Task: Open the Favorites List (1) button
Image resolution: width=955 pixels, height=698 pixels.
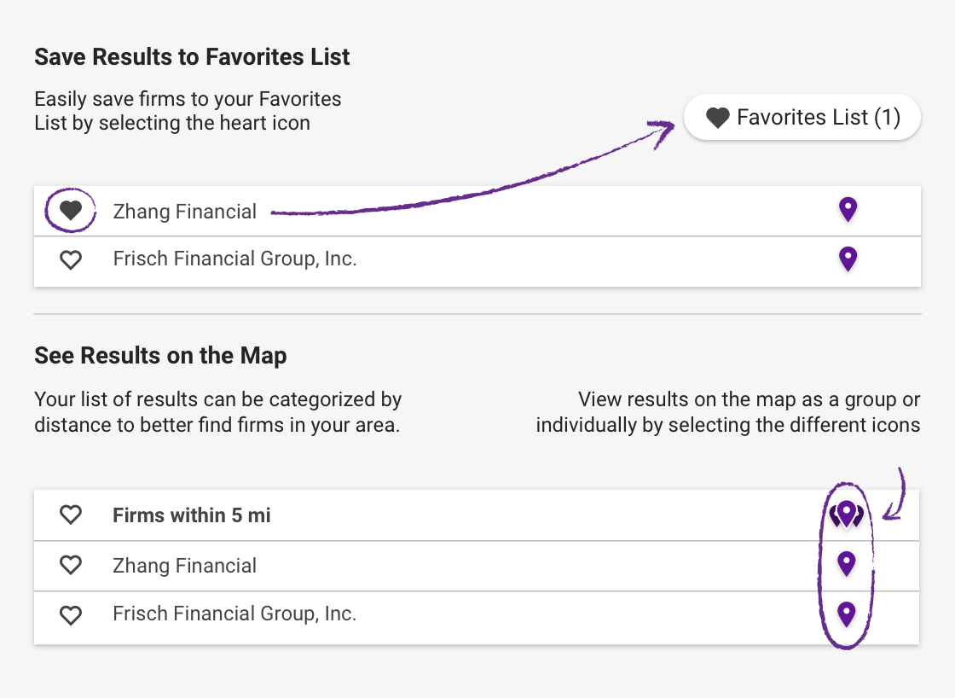Action: point(802,117)
